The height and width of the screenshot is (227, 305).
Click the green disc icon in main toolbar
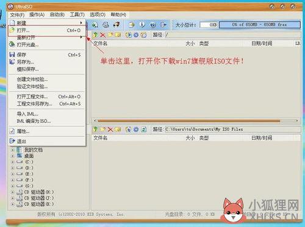click(x=95, y=25)
